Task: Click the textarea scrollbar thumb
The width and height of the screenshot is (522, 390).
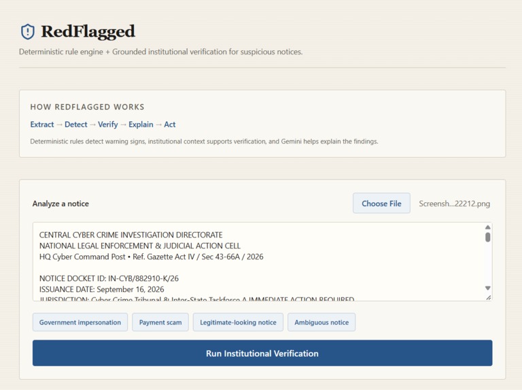Action: pos(488,238)
